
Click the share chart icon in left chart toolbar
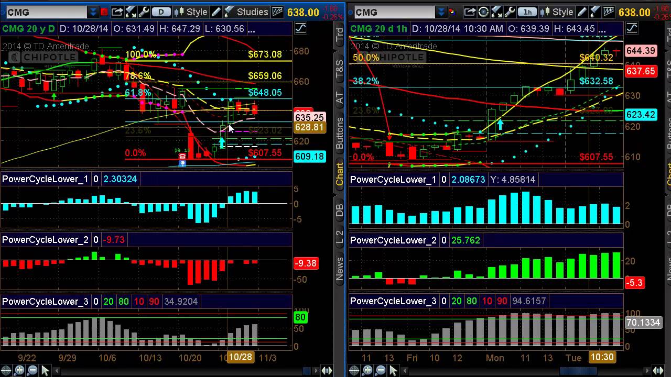point(117,12)
